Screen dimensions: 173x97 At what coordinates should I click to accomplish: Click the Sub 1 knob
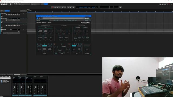pos(45,37)
